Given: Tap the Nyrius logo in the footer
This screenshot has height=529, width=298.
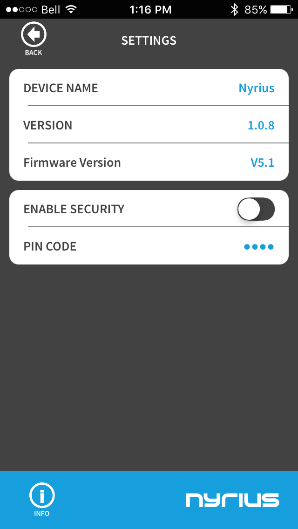Looking at the screenshot, I should click(232, 500).
